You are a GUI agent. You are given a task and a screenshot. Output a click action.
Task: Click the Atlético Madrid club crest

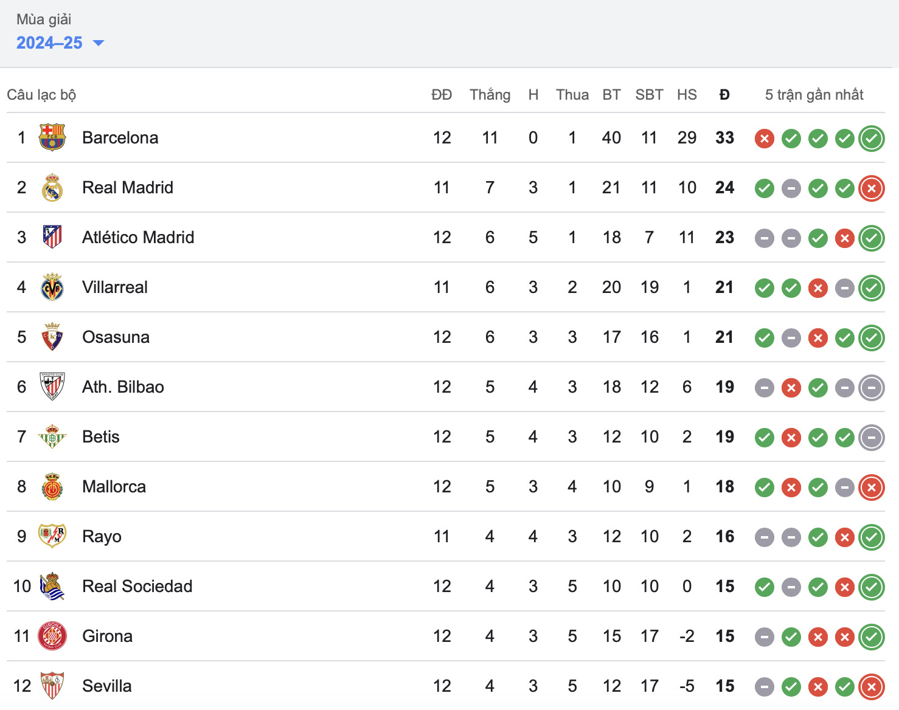coord(52,237)
